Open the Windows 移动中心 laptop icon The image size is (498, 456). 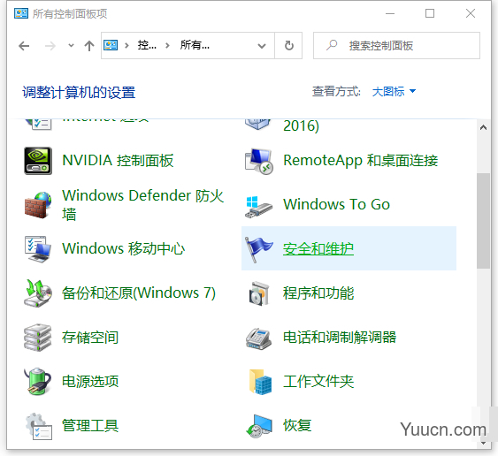pyautogui.click(x=38, y=249)
